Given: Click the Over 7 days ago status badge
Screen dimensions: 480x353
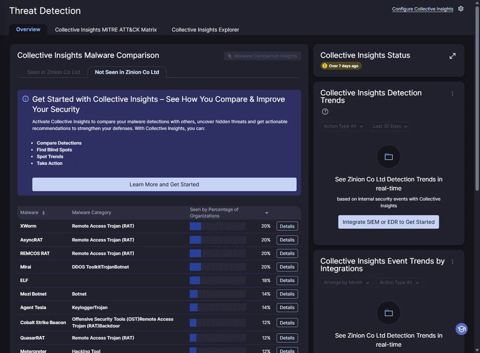Looking at the screenshot, I should pyautogui.click(x=341, y=66).
